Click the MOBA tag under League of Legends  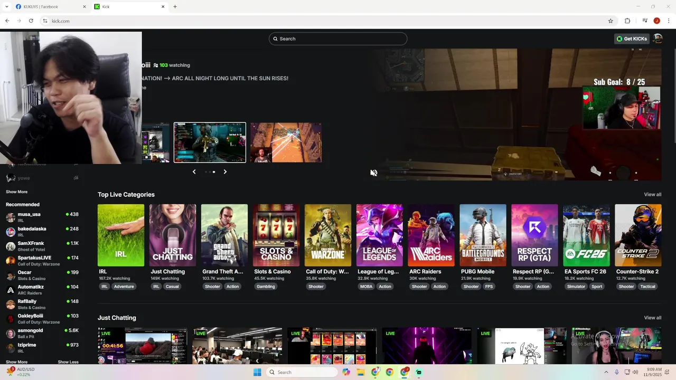[366, 287]
